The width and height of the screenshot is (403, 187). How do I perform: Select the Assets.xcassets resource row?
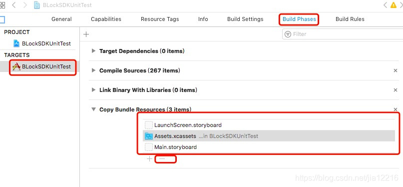[269, 136]
